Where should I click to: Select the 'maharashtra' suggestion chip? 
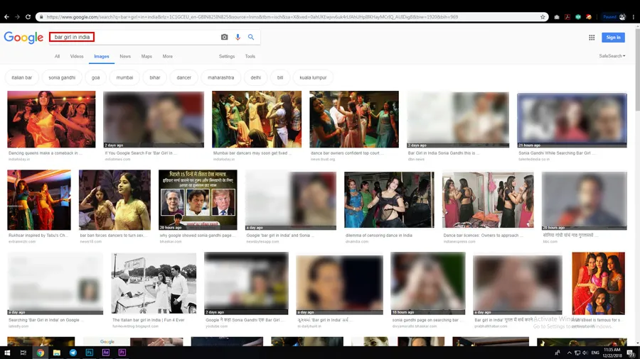[x=221, y=78]
